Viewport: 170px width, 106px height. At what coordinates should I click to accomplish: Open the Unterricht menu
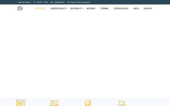click(76, 8)
